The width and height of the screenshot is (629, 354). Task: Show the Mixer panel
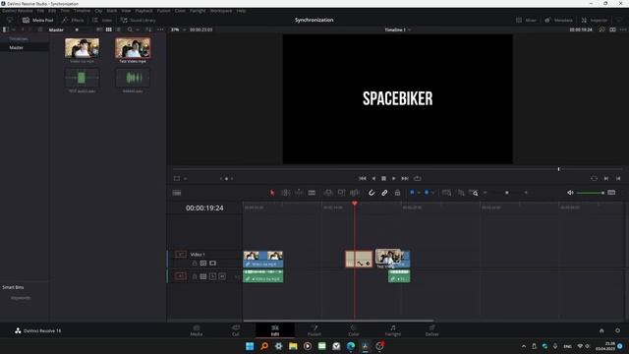tap(526, 20)
